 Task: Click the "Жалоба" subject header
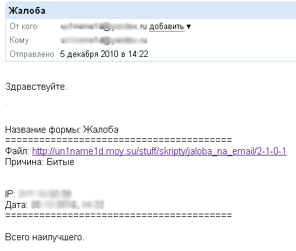click(27, 11)
